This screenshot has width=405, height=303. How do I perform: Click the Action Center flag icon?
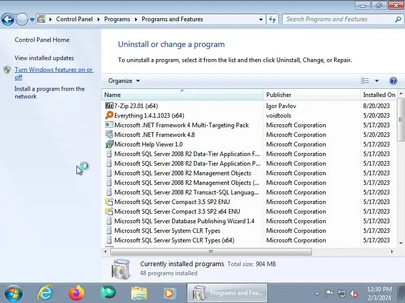pyautogui.click(x=329, y=293)
